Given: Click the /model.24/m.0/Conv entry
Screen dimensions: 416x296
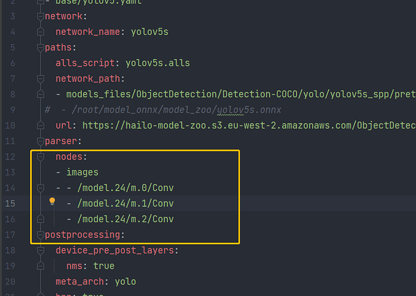Looking at the screenshot, I should pyautogui.click(x=125, y=189).
